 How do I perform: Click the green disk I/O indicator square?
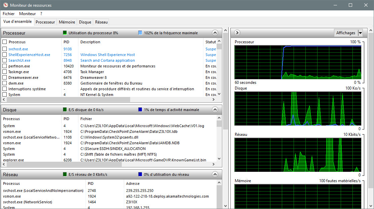point(65,109)
